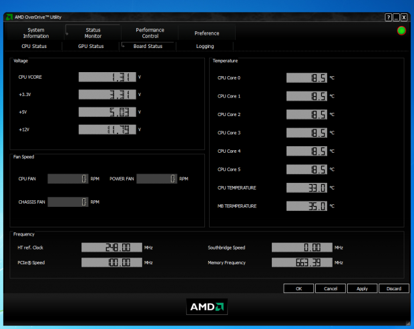Click the +3.3V voltage value display

coord(108,95)
